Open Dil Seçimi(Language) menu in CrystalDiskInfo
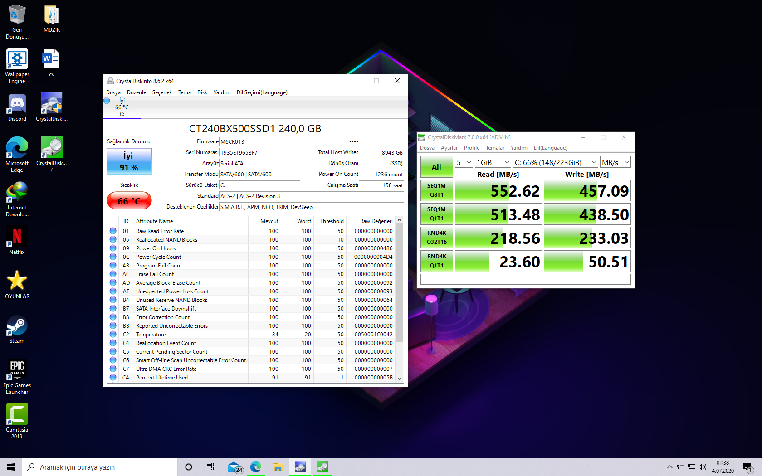The image size is (762, 476). coord(262,92)
